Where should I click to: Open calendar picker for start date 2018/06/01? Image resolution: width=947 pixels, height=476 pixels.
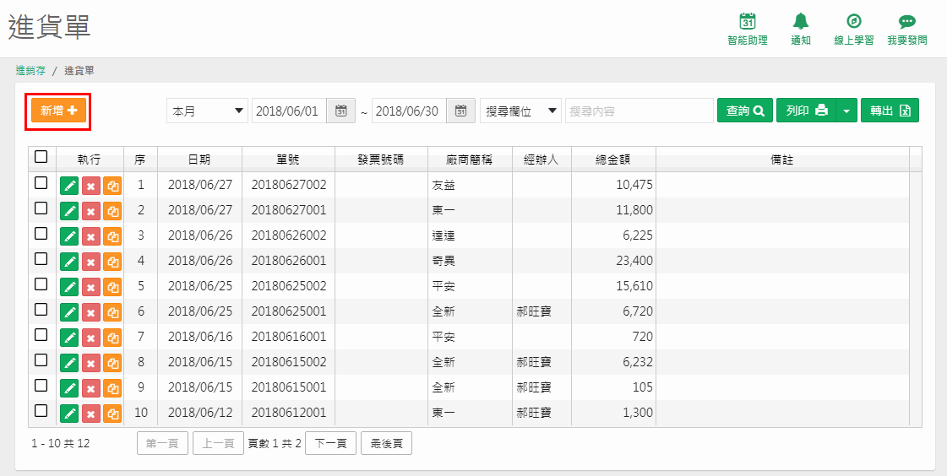point(340,111)
